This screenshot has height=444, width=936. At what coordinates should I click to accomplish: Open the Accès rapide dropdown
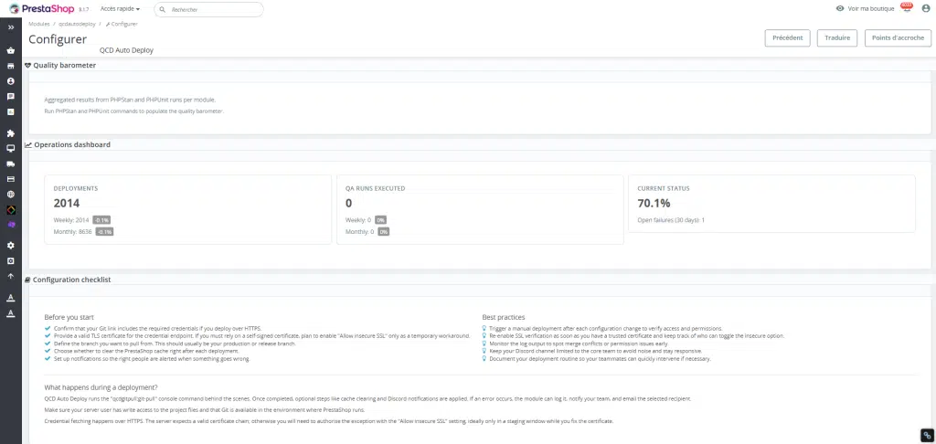pos(120,9)
